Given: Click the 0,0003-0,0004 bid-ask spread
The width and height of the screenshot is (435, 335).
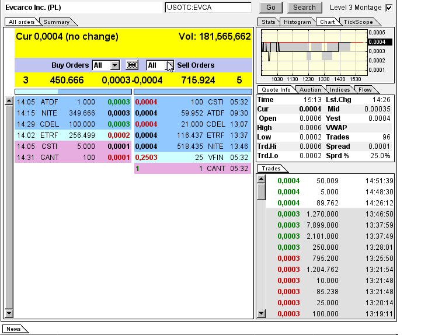Looking at the screenshot, I should pyautogui.click(x=132, y=80).
